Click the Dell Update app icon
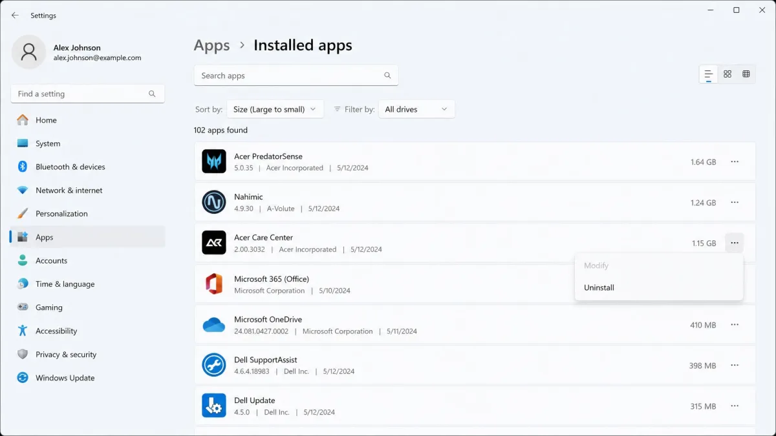This screenshot has height=436, width=776. [214, 406]
